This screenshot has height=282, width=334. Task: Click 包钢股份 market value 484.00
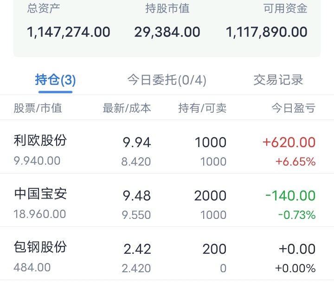tap(32, 267)
